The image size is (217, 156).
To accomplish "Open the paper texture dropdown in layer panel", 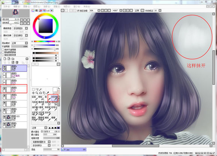I will pos(20,28).
